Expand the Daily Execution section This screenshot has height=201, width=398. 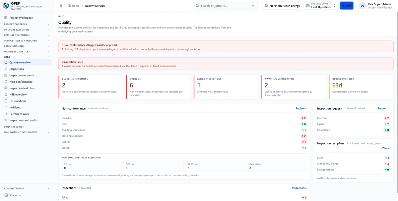coord(27,127)
